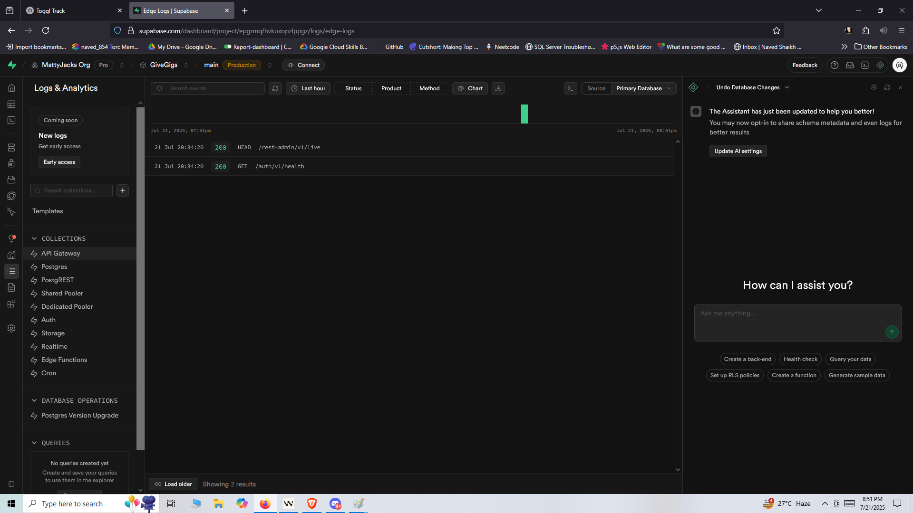Open the Help question-mark icon

pos(835,65)
